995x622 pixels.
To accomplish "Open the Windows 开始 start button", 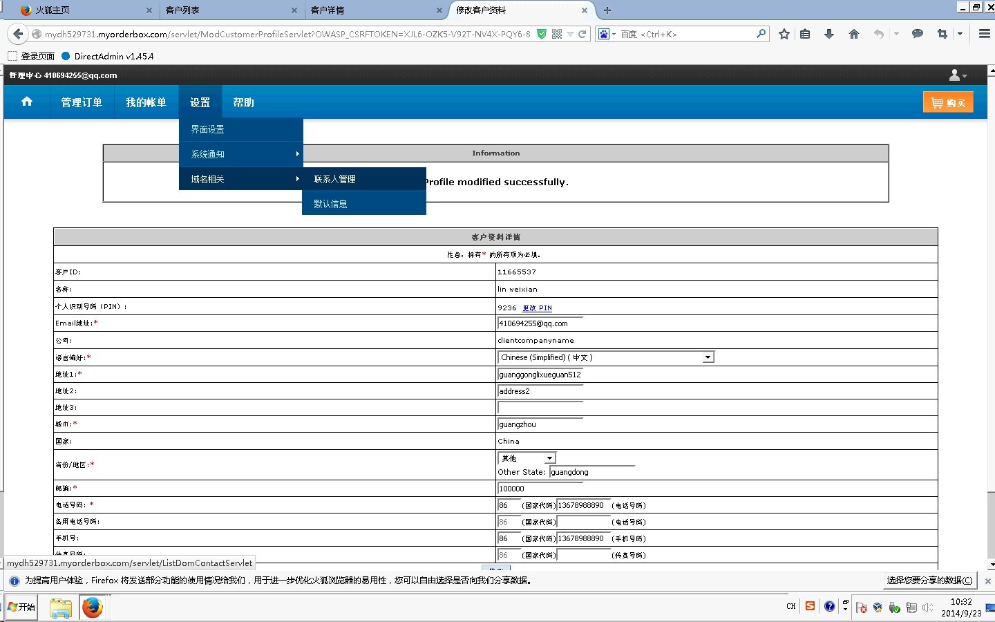I will (21, 607).
